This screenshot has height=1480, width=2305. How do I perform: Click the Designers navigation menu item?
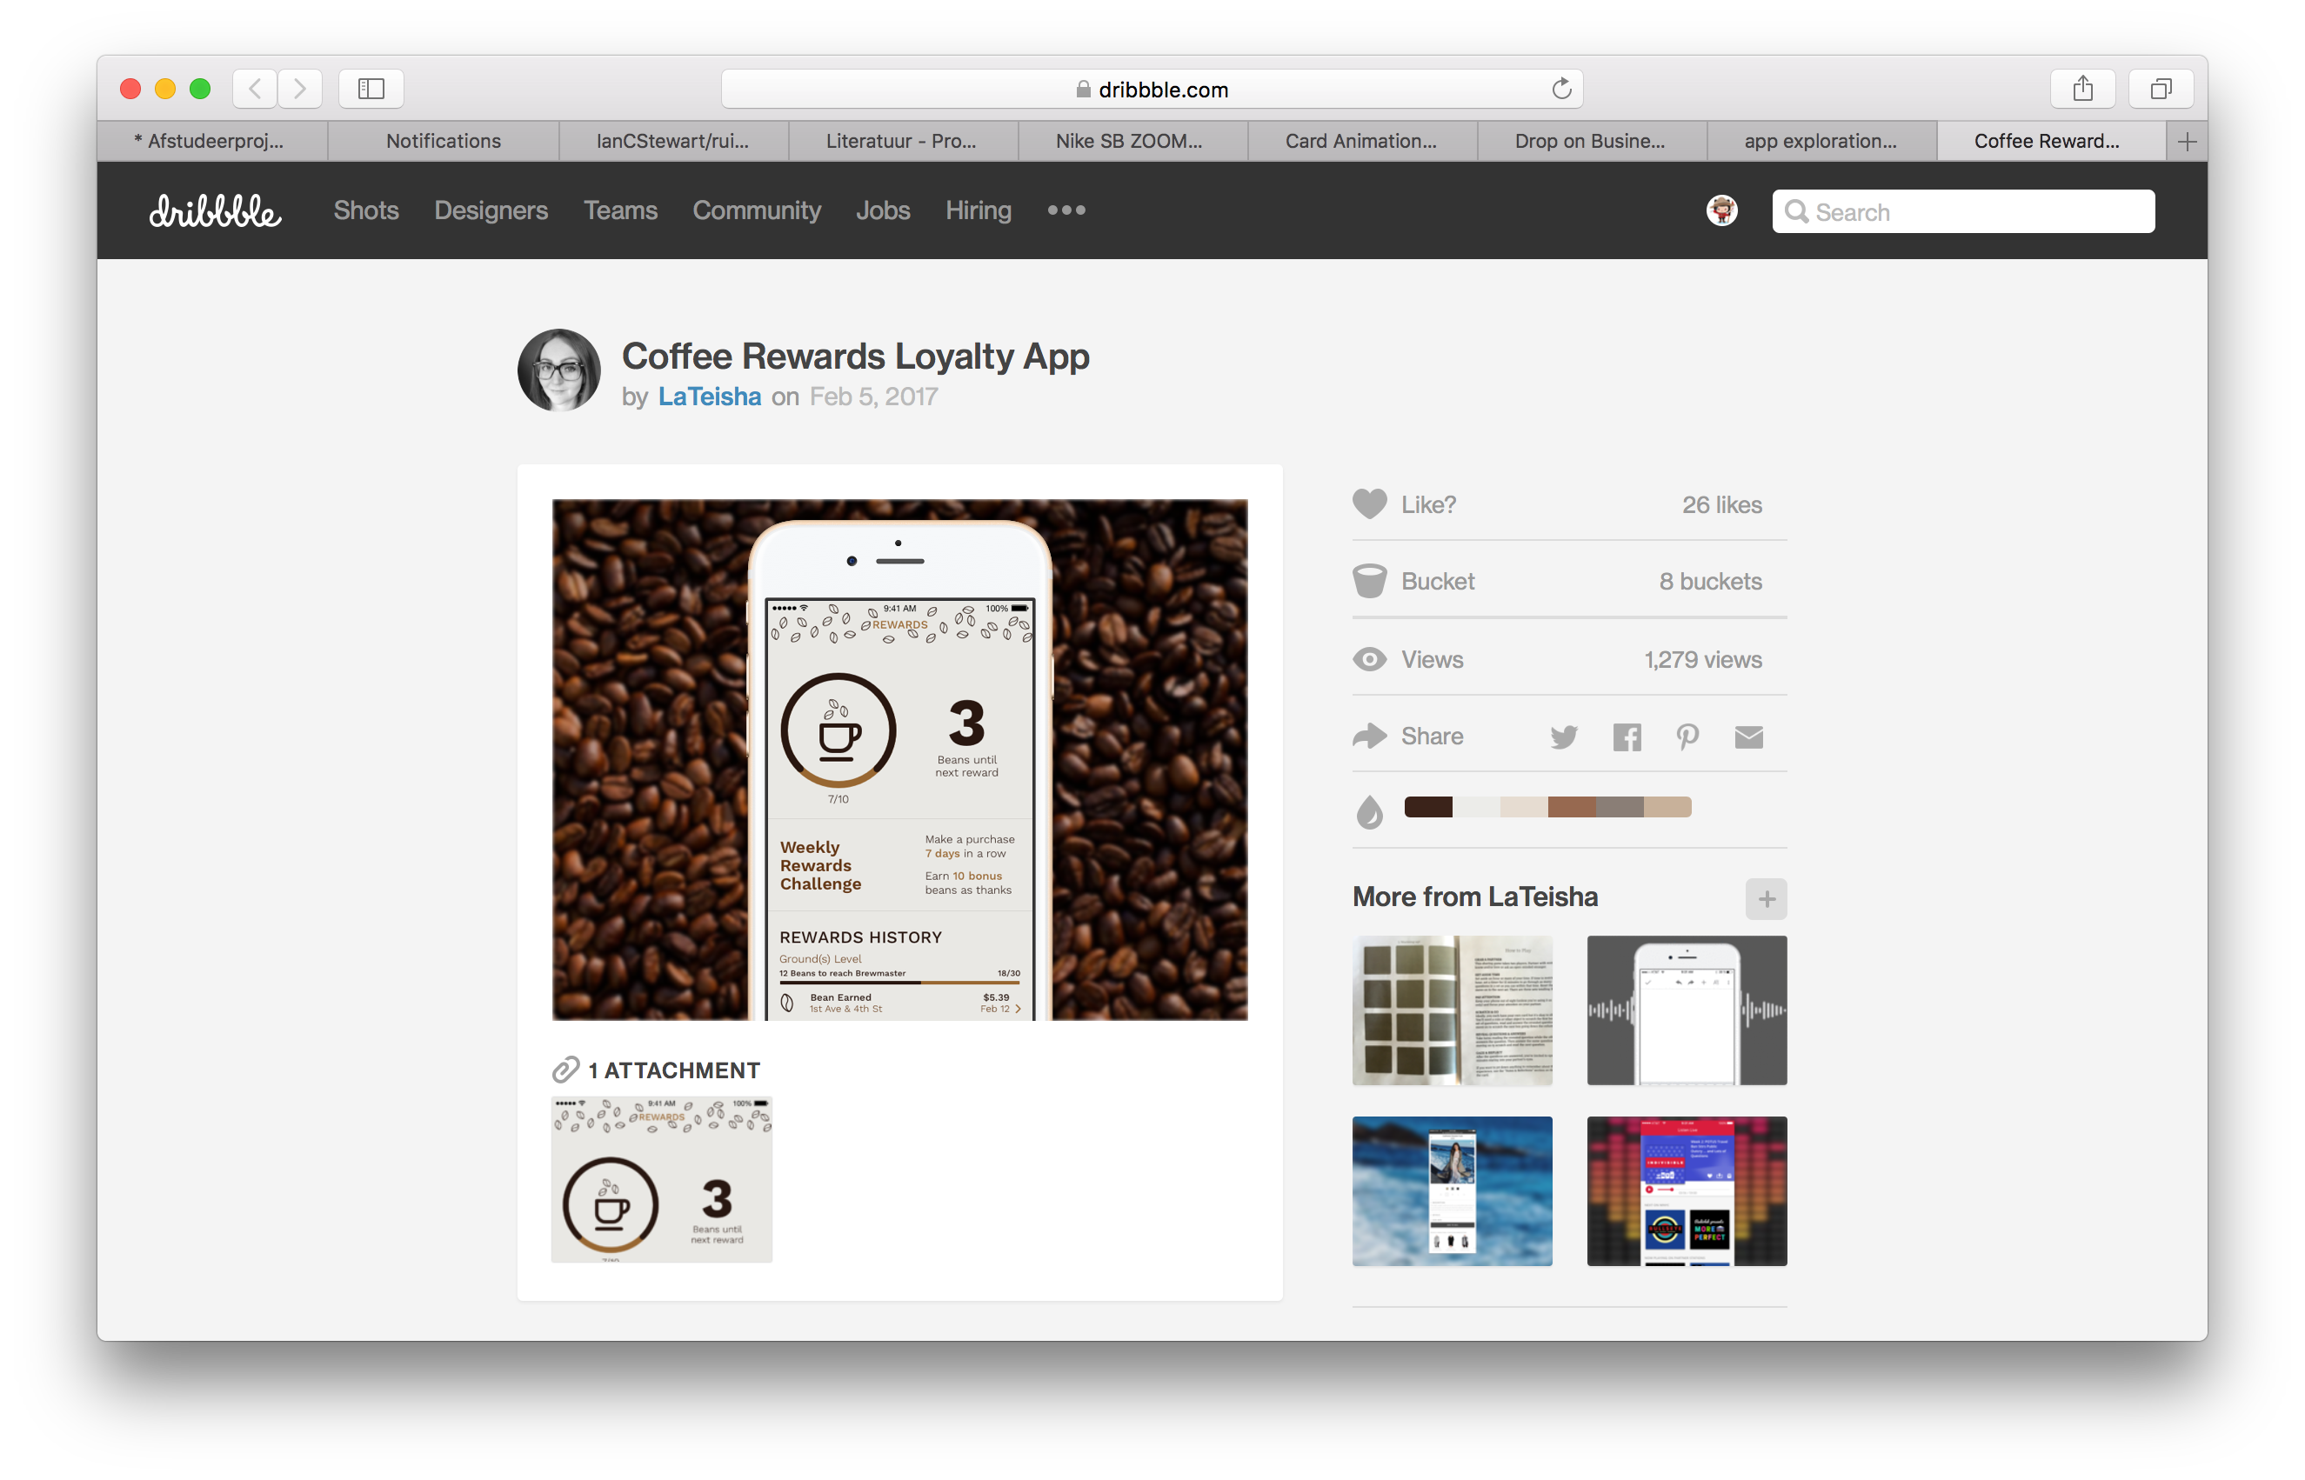[491, 210]
